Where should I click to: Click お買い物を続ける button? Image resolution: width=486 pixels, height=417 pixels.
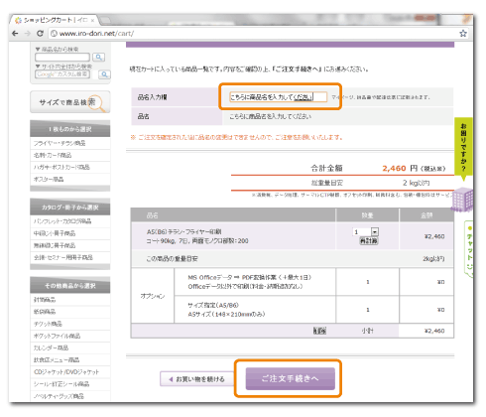pyautogui.click(x=197, y=379)
